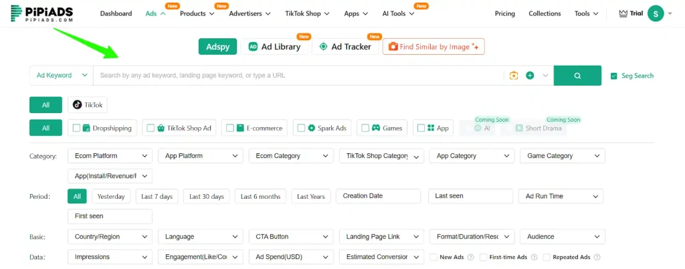
Task: Open the Ecom Platform dropdown
Action: (110, 156)
